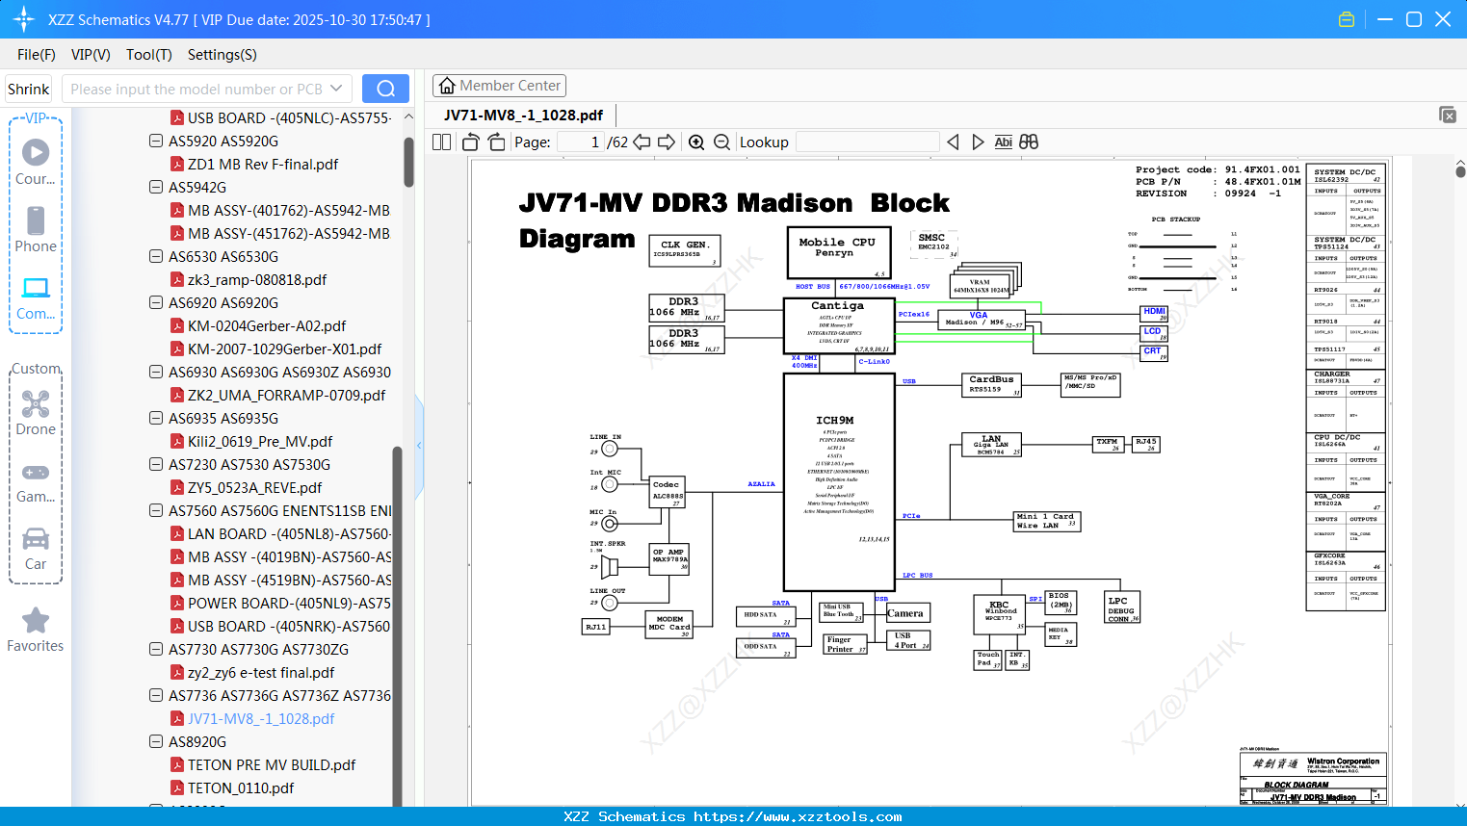The width and height of the screenshot is (1467, 826).
Task: Open zk3_ramp-080818.pdf file
Action: (x=257, y=279)
